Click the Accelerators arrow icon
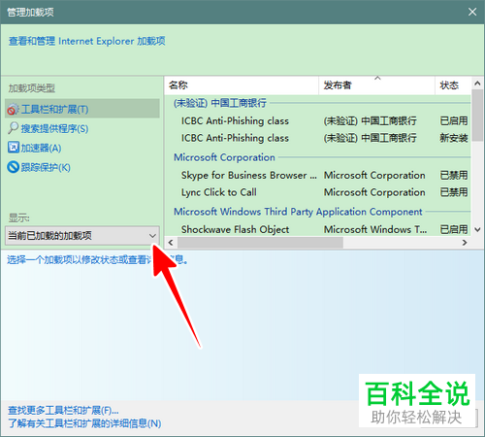Screen dimensions: 485x437 point(14,148)
